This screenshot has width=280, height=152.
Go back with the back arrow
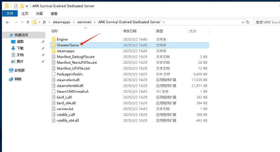pyautogui.click(x=7, y=22)
